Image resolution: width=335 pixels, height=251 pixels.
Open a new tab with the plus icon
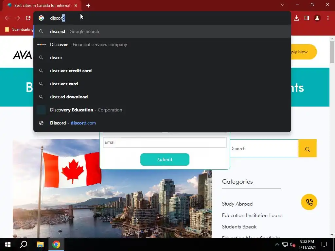point(88,6)
